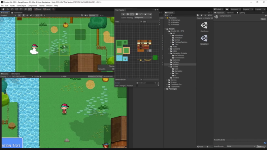Toggle 2D view in Scene toolbar
This screenshot has height=150, width=267.
tap(20, 15)
